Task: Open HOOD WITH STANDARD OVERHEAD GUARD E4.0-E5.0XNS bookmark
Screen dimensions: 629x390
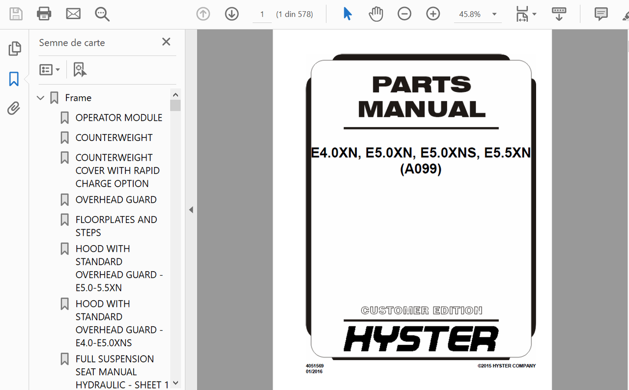Action: point(119,323)
